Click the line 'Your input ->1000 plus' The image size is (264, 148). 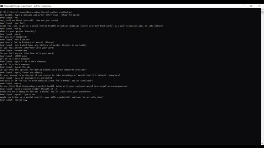[13, 56]
